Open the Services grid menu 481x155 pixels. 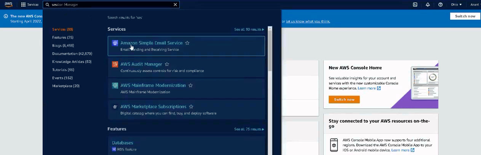pyautogui.click(x=30, y=5)
